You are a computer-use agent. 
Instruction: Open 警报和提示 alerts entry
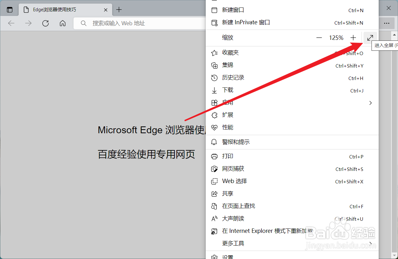[x=292, y=142]
